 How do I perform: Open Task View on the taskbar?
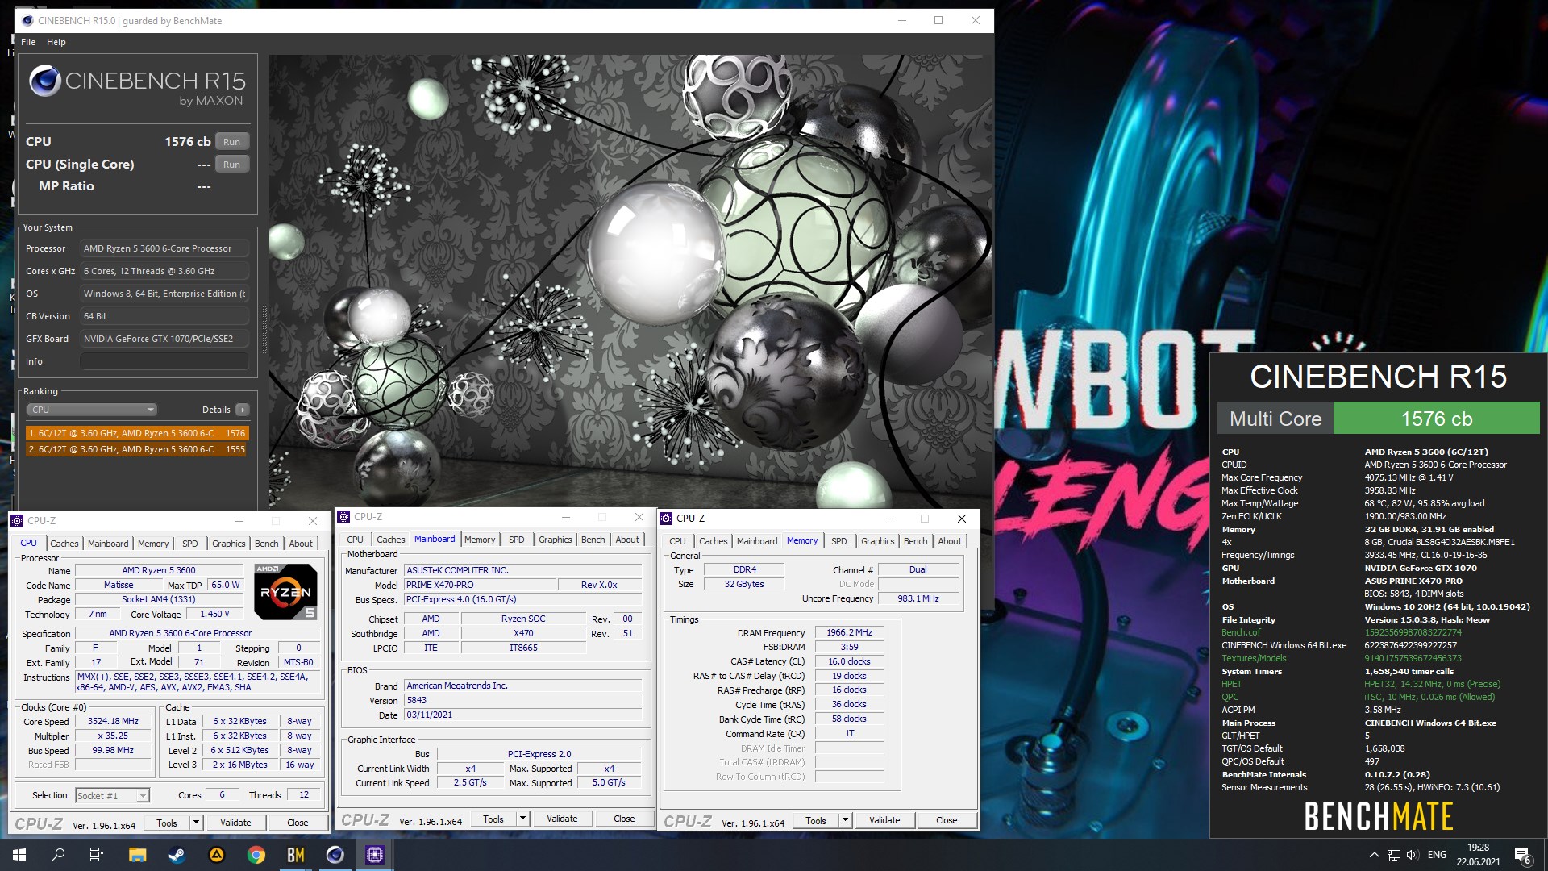click(97, 855)
